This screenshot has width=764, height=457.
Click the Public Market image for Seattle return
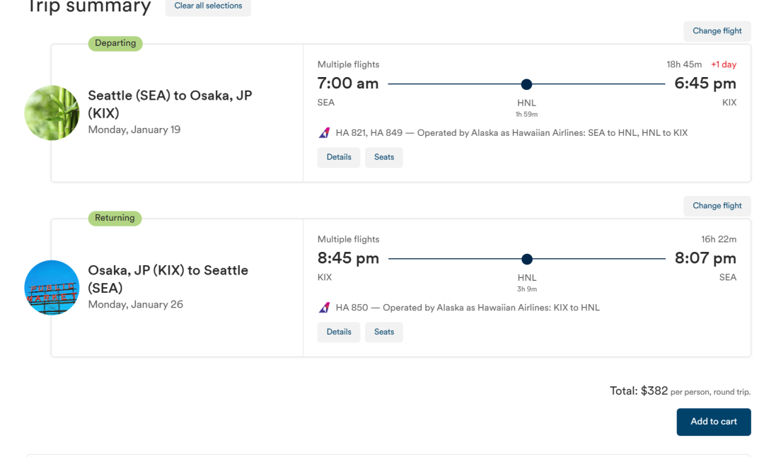pos(52,288)
